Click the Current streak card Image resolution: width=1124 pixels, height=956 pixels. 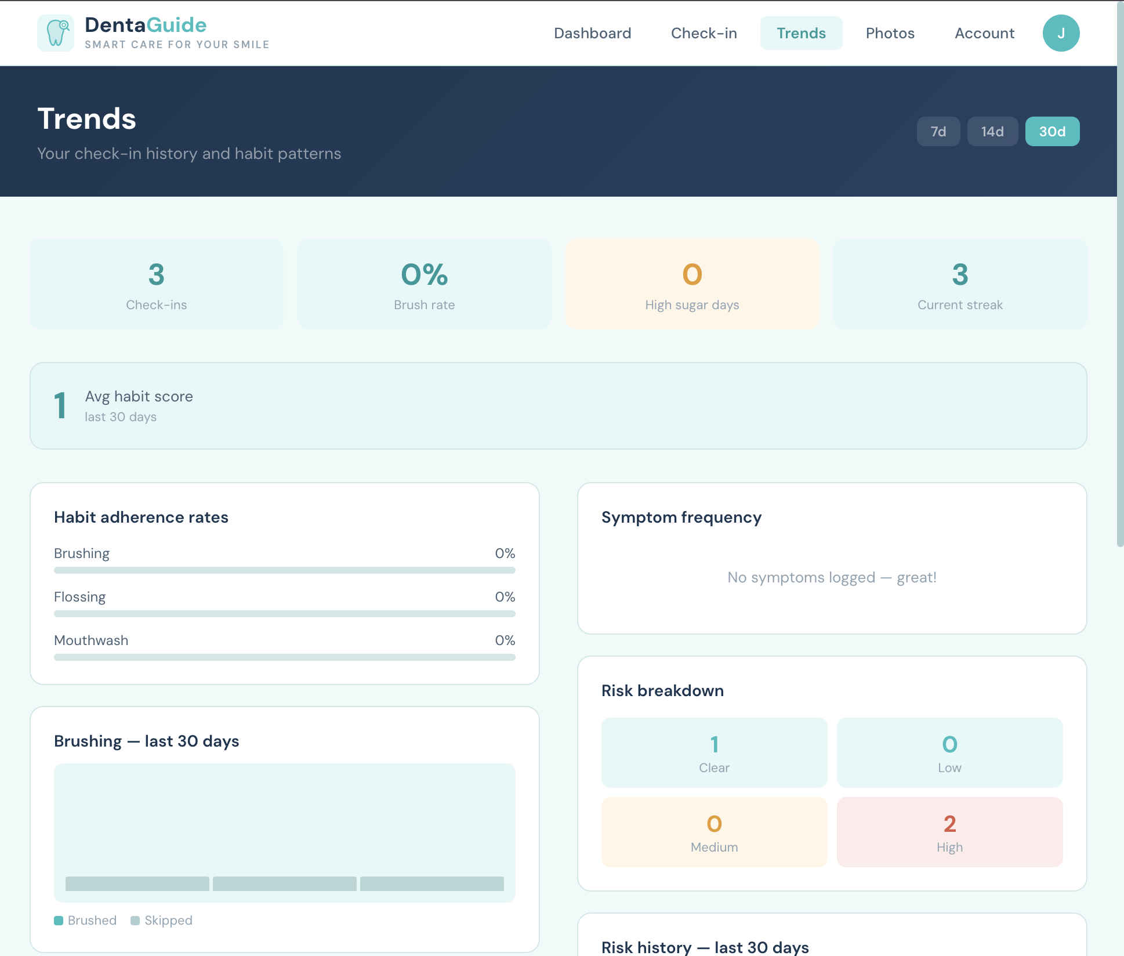coord(960,284)
